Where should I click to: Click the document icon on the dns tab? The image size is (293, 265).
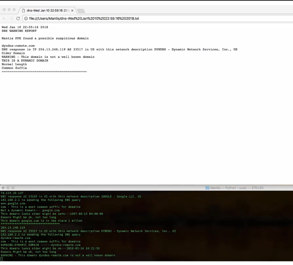click(x=24, y=10)
